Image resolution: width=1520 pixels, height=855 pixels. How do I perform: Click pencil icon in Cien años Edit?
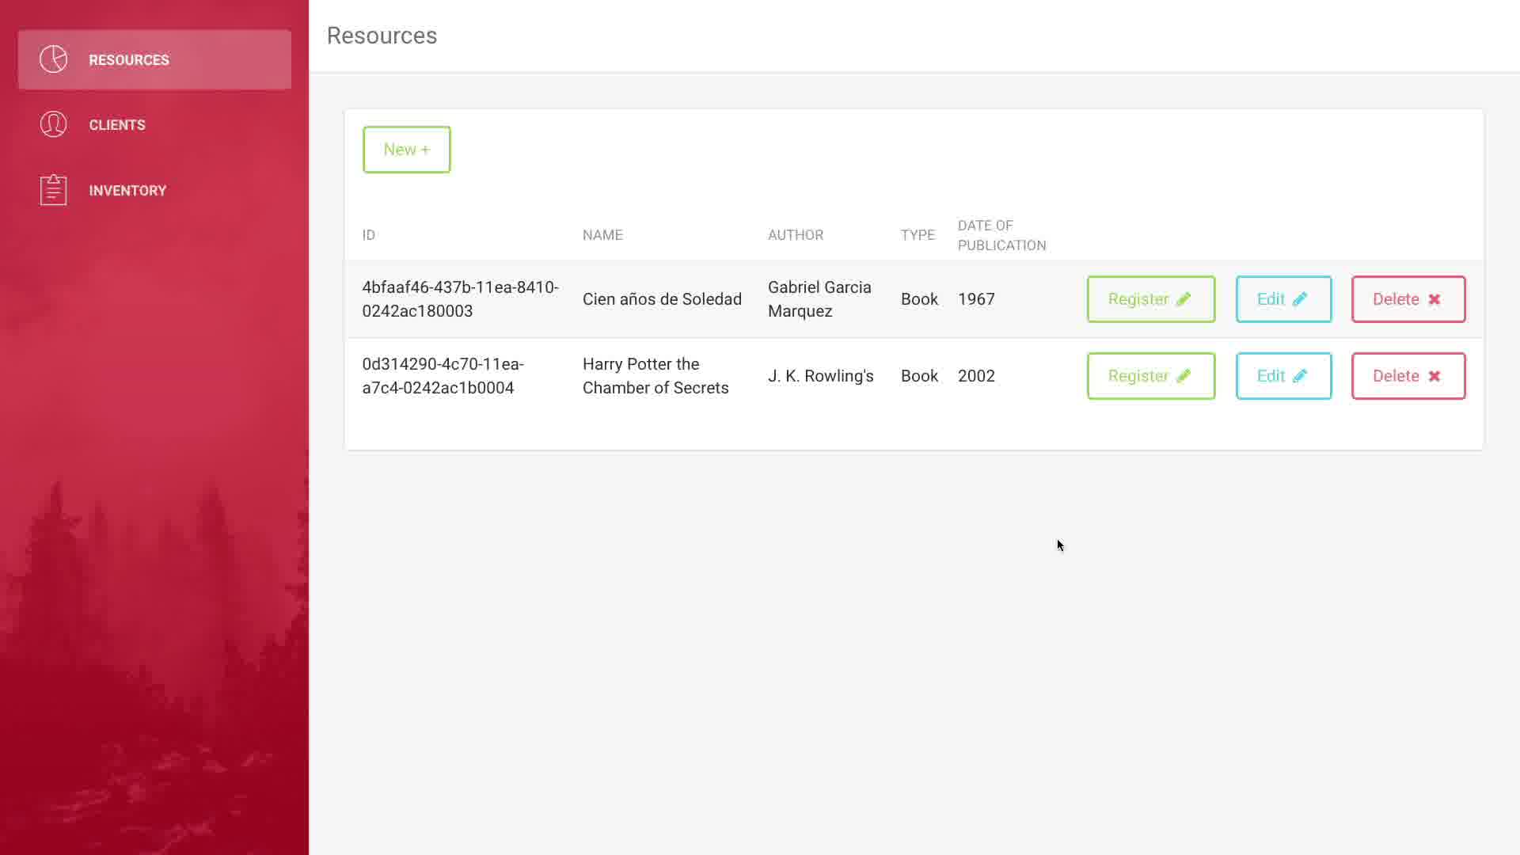click(1300, 299)
